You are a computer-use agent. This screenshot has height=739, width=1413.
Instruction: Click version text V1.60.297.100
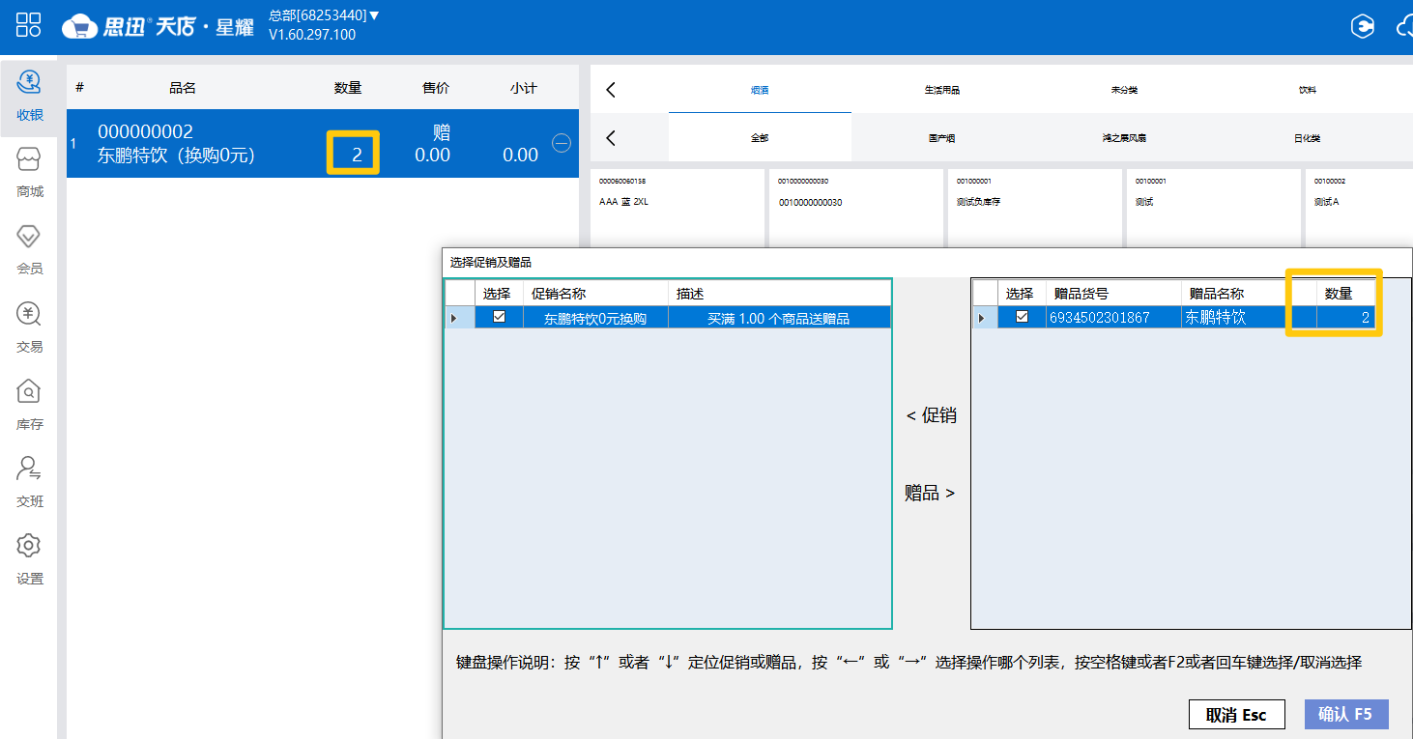click(x=312, y=35)
